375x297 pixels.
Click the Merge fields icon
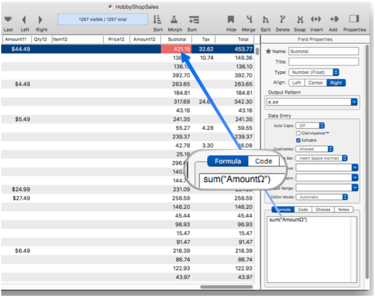(x=249, y=19)
